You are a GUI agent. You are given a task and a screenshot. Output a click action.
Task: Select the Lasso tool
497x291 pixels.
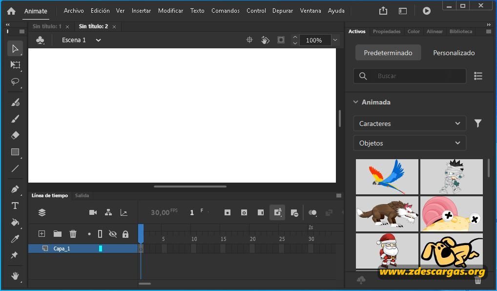click(15, 82)
